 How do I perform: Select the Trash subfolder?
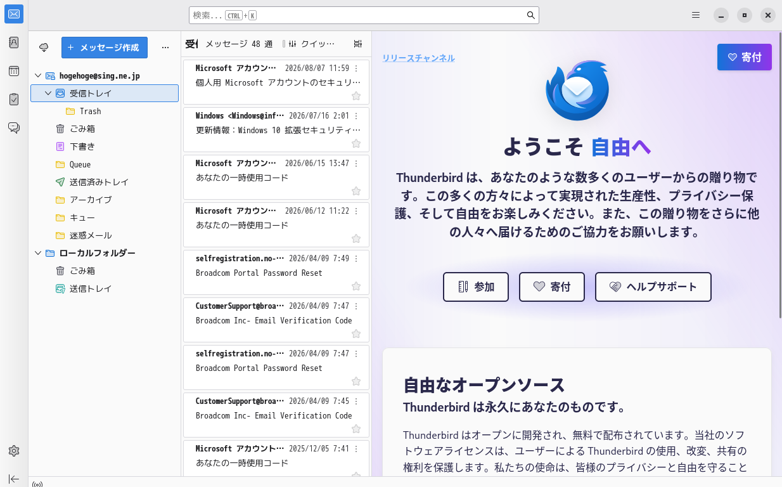pos(105,111)
